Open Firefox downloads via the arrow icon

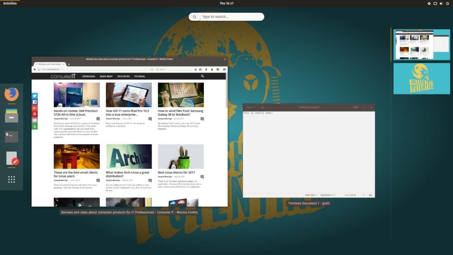tap(206, 70)
